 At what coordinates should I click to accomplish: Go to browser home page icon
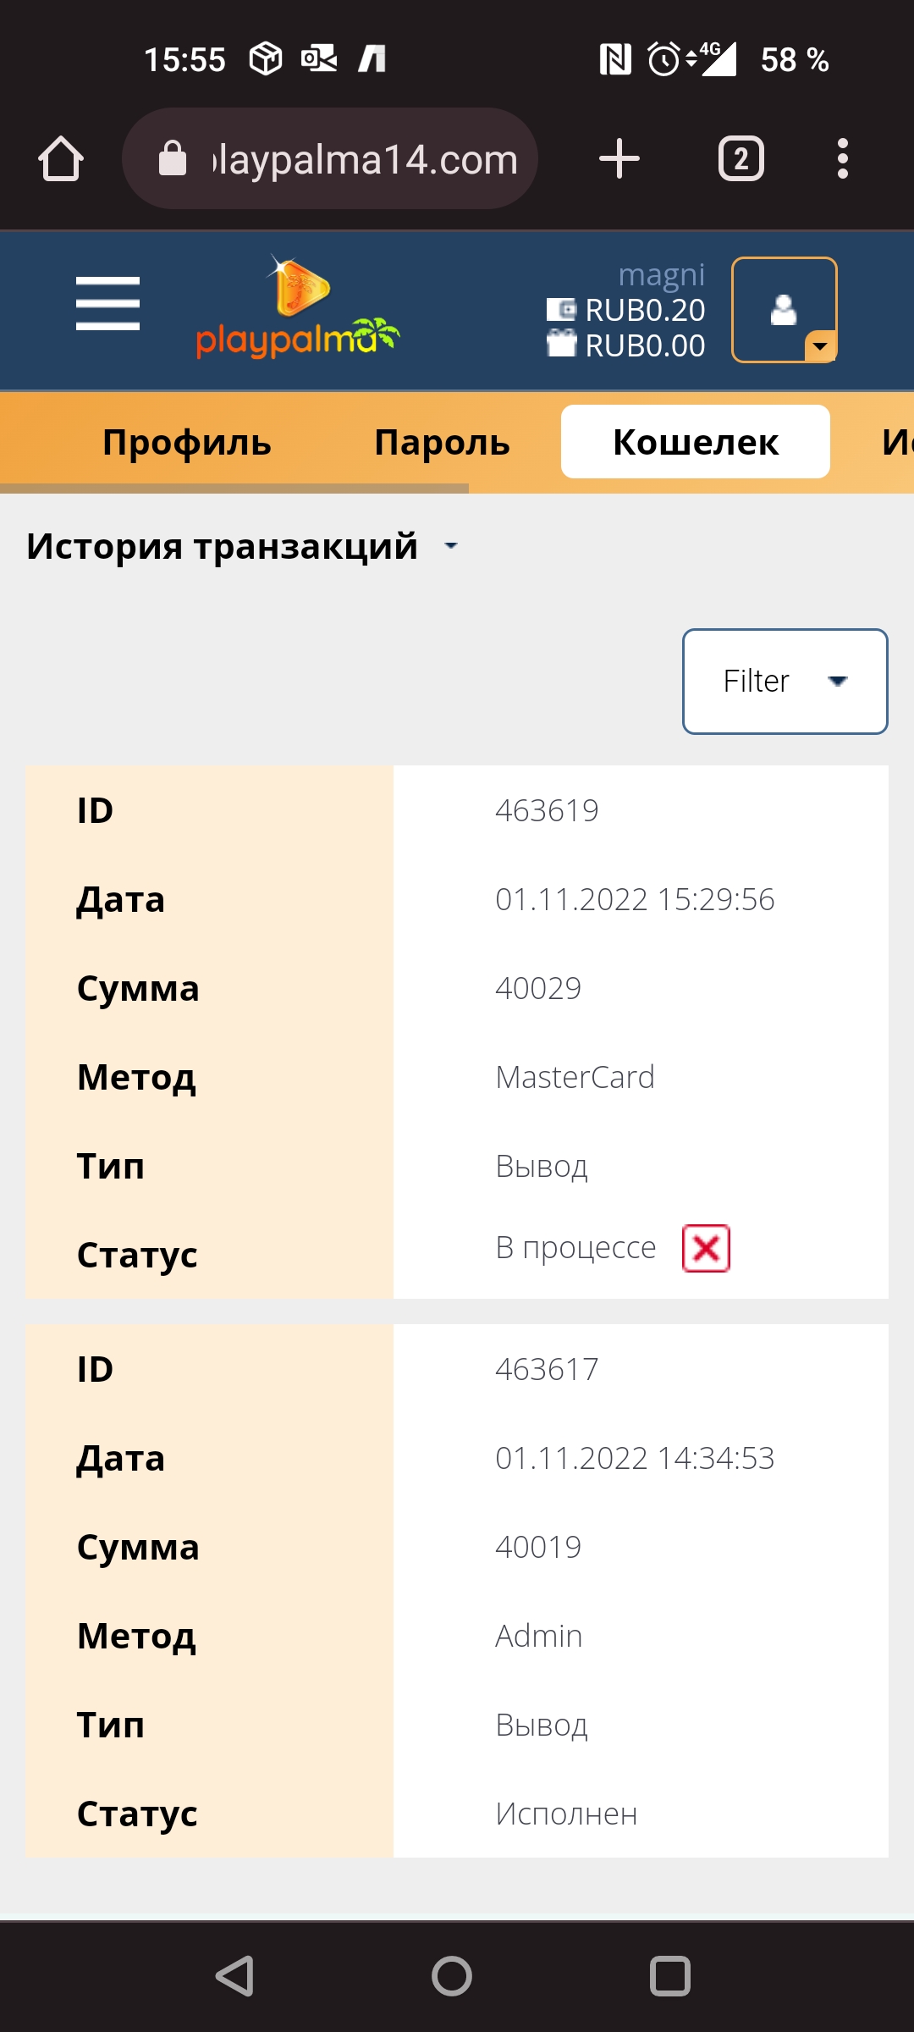click(61, 158)
